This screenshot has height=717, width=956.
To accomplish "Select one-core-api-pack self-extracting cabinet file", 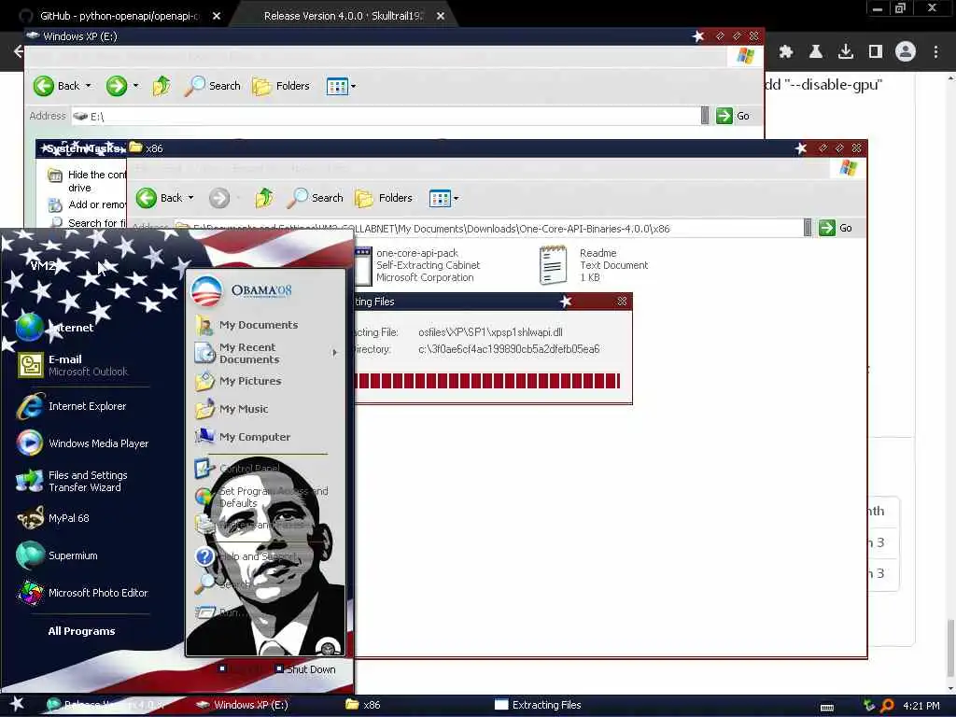I will tap(417, 265).
